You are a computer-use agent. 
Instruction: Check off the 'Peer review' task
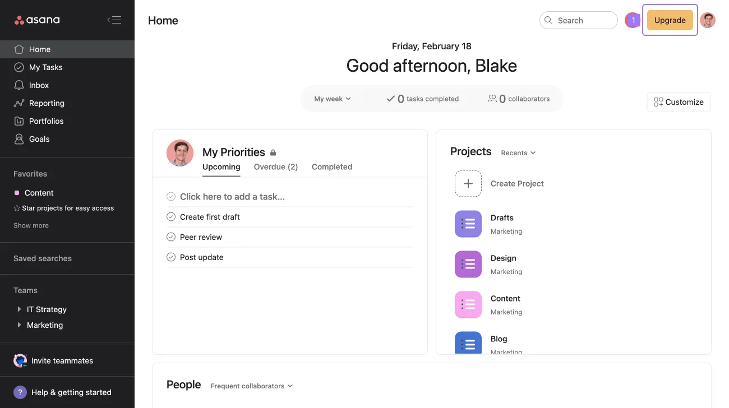pyautogui.click(x=171, y=237)
